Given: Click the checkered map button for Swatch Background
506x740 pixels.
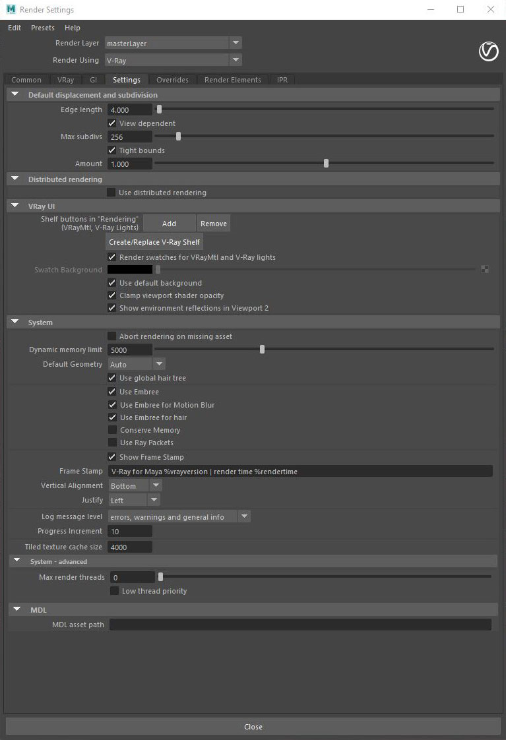Looking at the screenshot, I should point(485,269).
